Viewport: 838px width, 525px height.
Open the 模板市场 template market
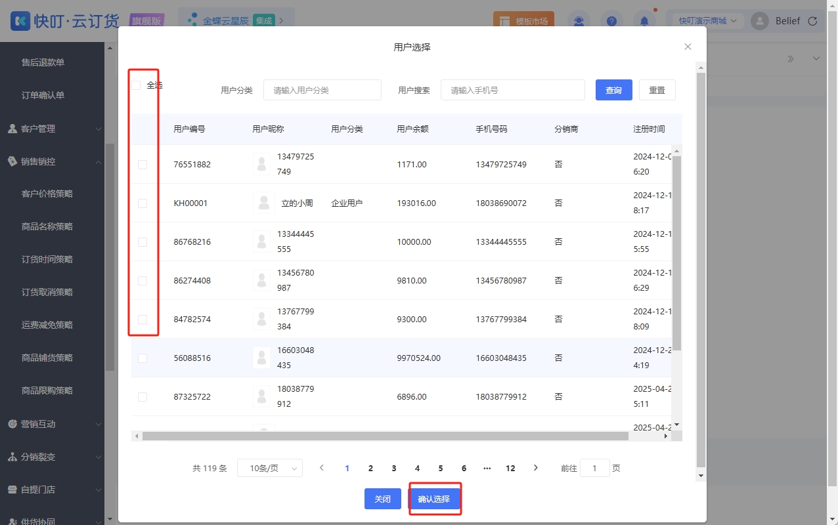523,21
